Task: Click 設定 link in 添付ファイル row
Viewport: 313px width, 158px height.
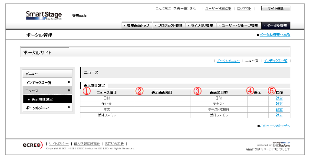Action: click(x=279, y=115)
